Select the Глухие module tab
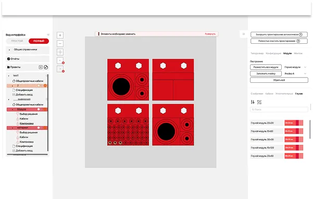Viewport: 313px width, 199px height. [299, 94]
